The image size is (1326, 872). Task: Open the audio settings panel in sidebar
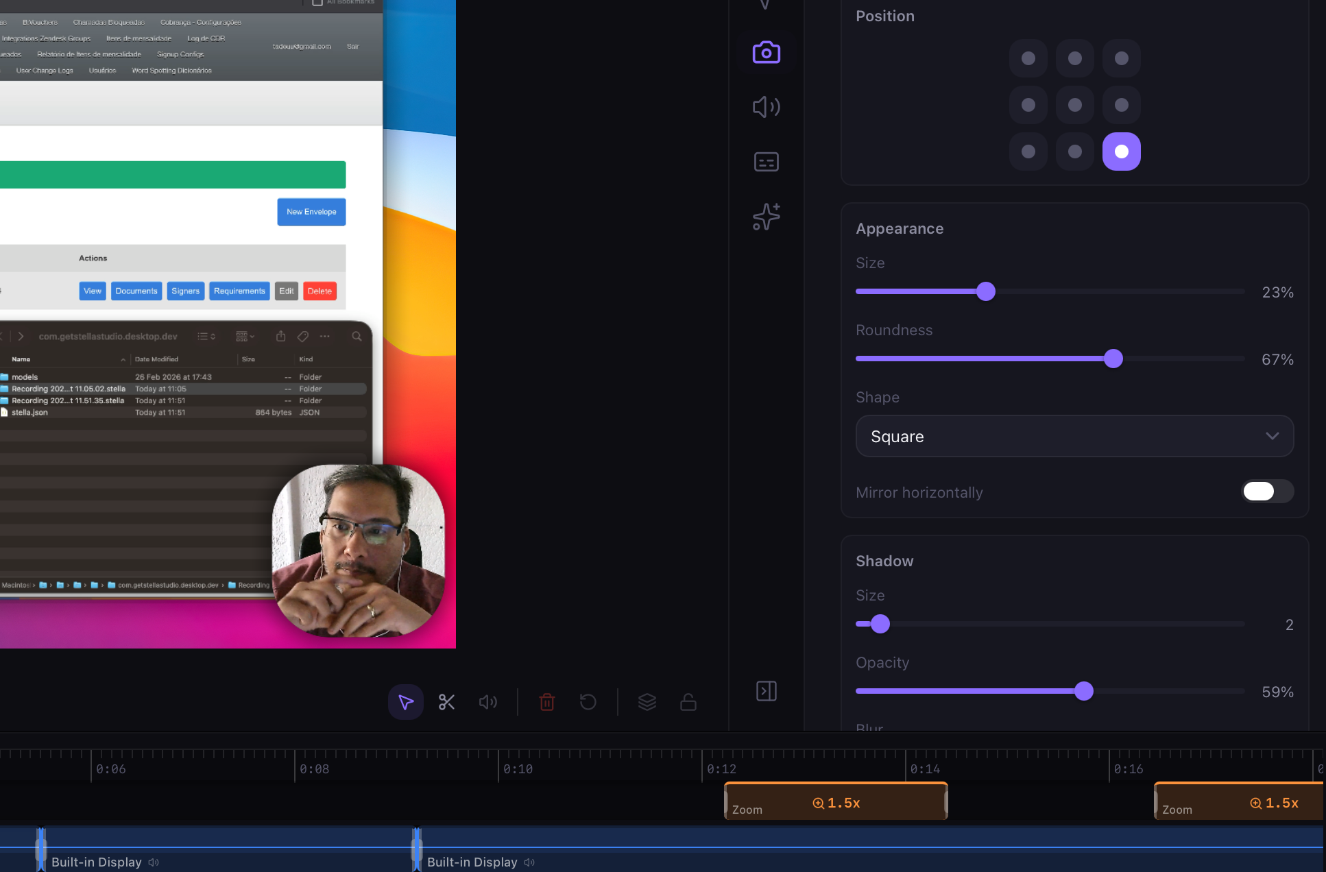[766, 107]
